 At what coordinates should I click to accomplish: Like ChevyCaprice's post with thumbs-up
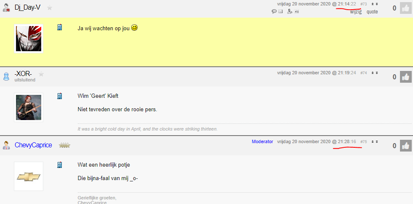[405, 146]
